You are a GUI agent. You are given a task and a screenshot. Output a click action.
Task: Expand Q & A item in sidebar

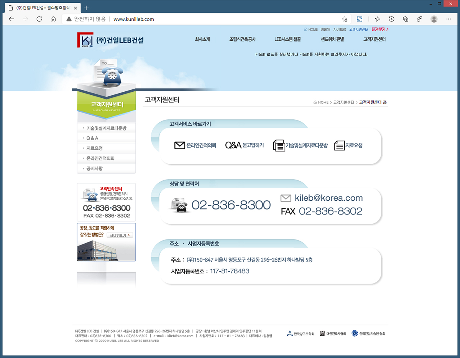click(92, 138)
